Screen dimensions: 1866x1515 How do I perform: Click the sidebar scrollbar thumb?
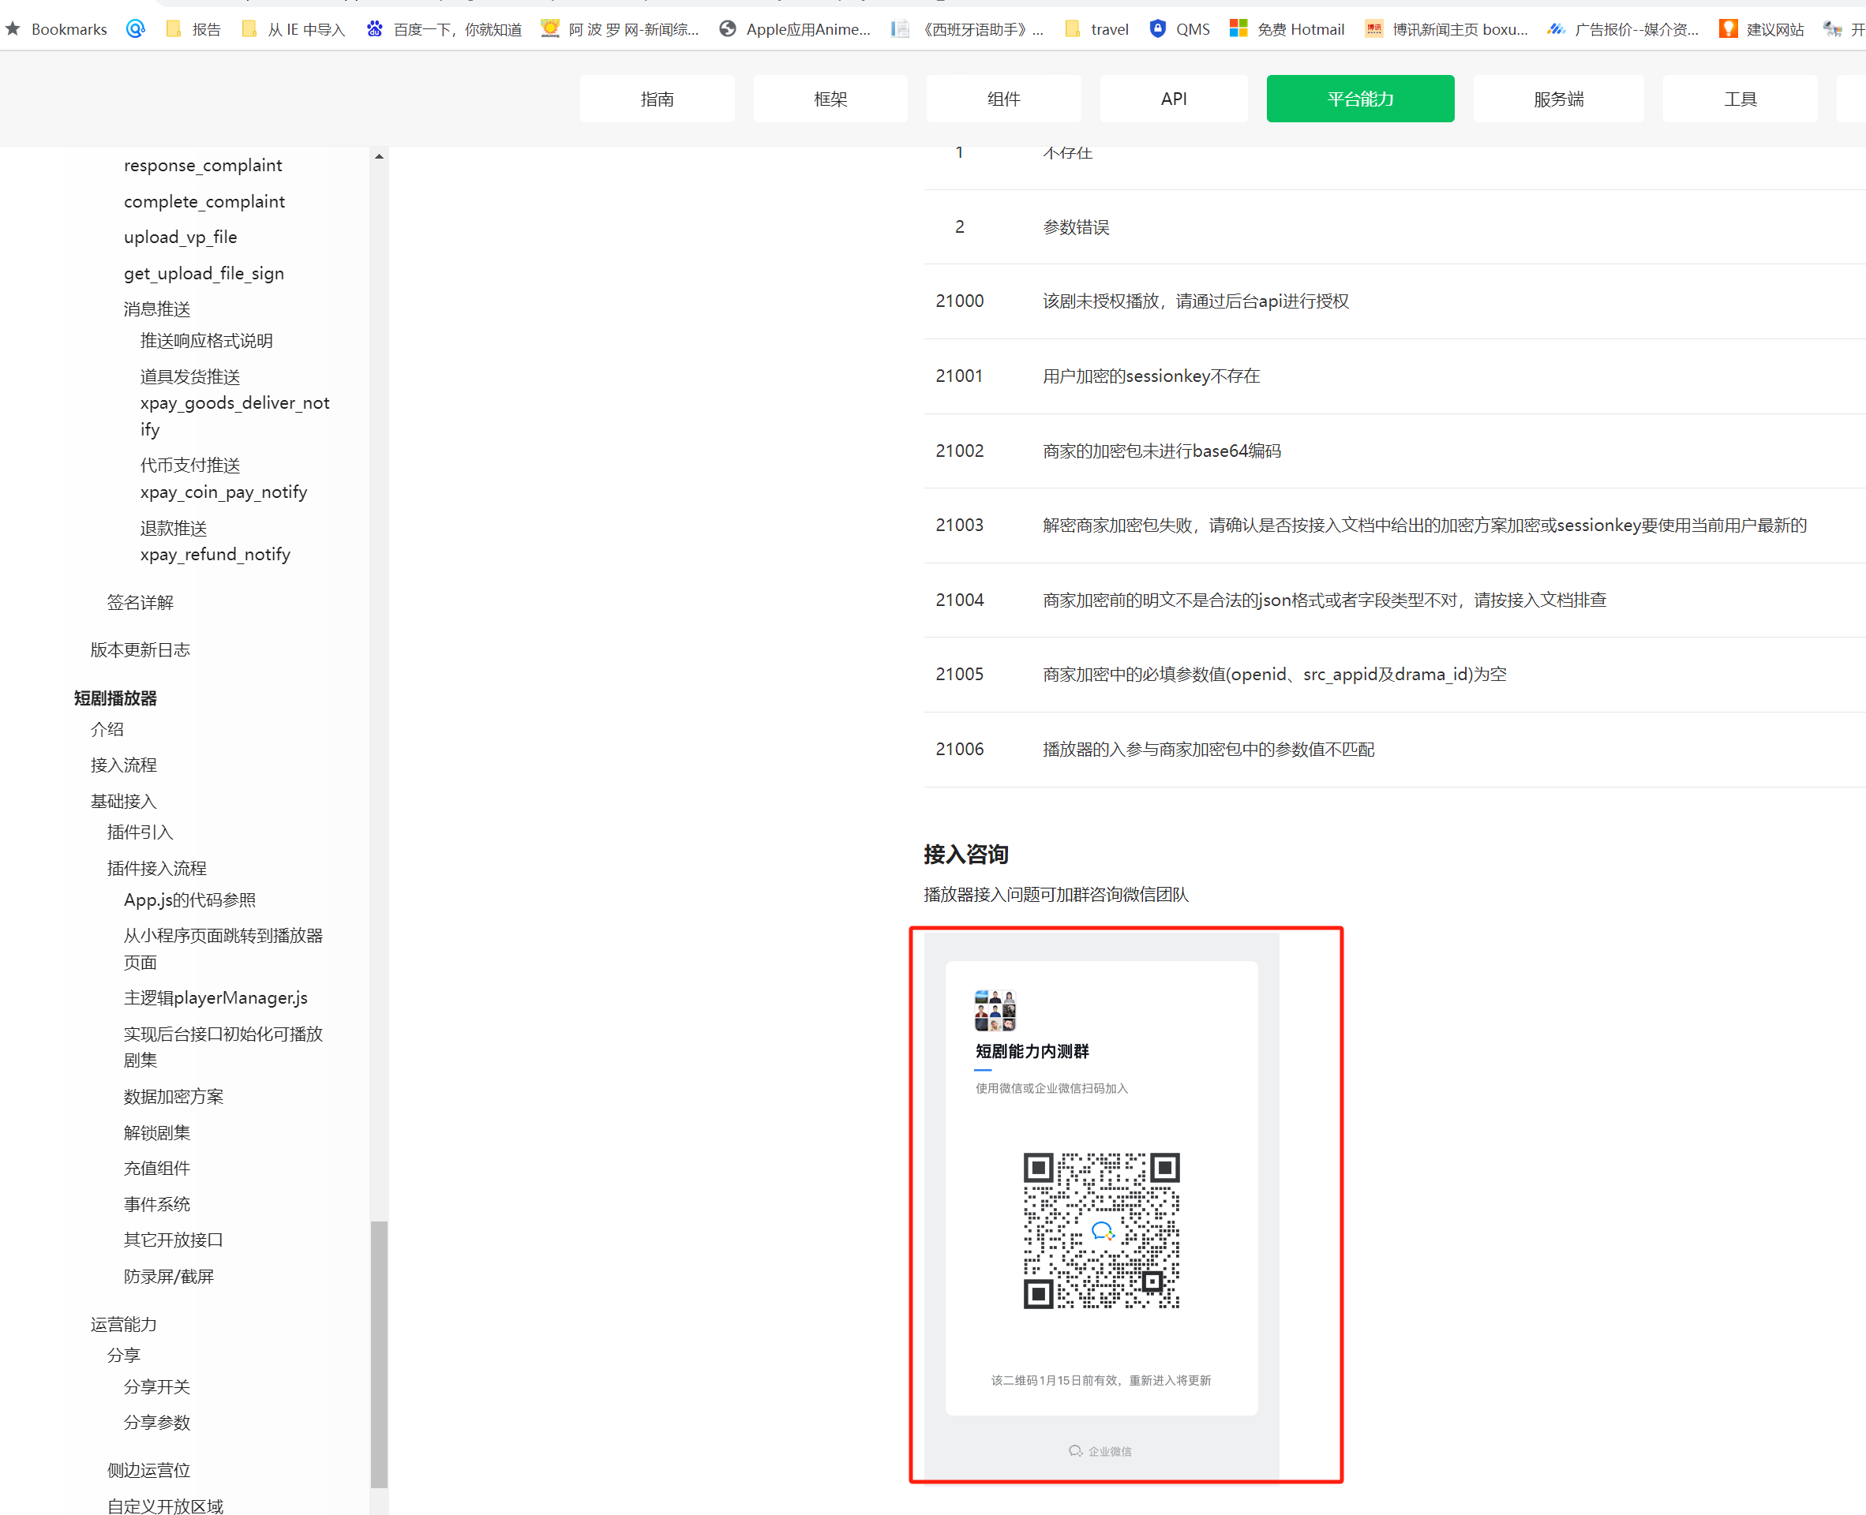pyautogui.click(x=379, y=1354)
